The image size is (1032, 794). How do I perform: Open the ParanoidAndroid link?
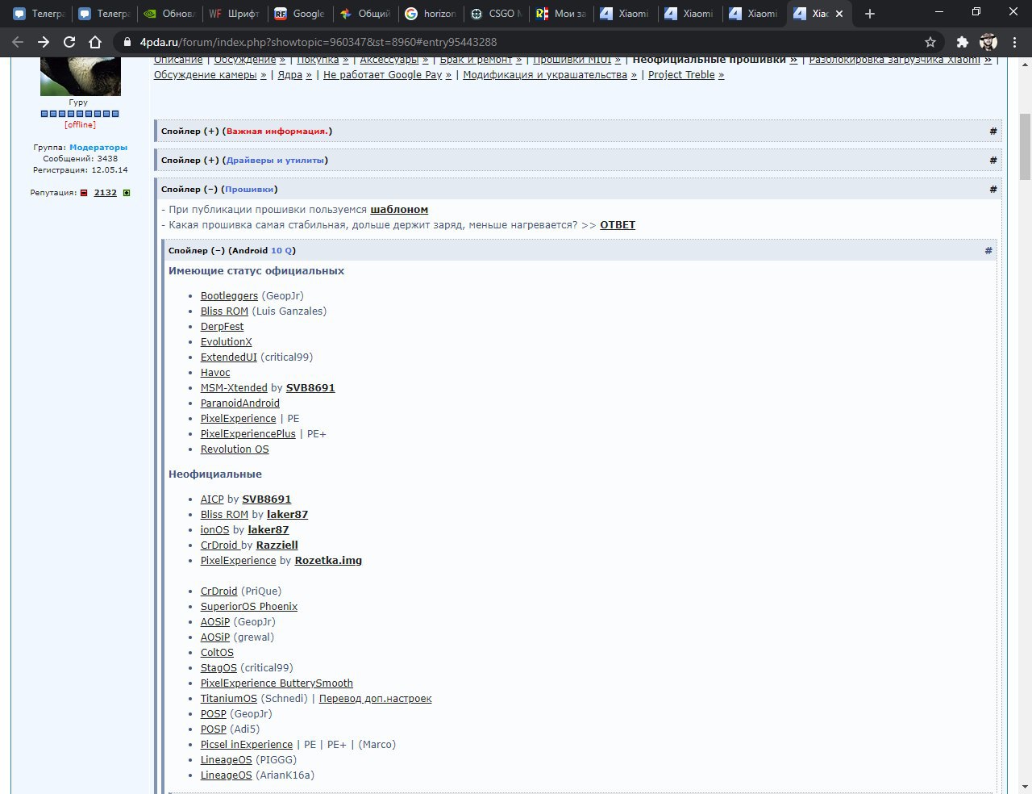[240, 403]
